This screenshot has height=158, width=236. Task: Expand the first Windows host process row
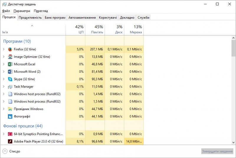tap(4, 94)
